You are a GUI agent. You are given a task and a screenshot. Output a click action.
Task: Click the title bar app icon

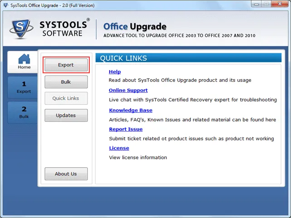[x=6, y=5]
